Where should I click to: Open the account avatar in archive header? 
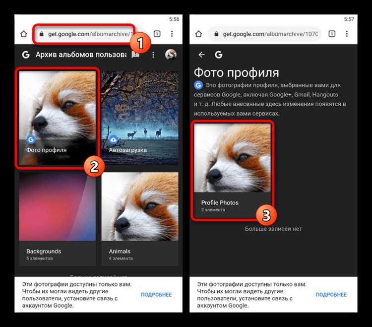171,55
